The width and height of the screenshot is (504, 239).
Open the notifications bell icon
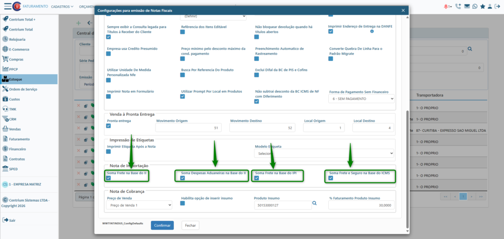coord(446,6)
